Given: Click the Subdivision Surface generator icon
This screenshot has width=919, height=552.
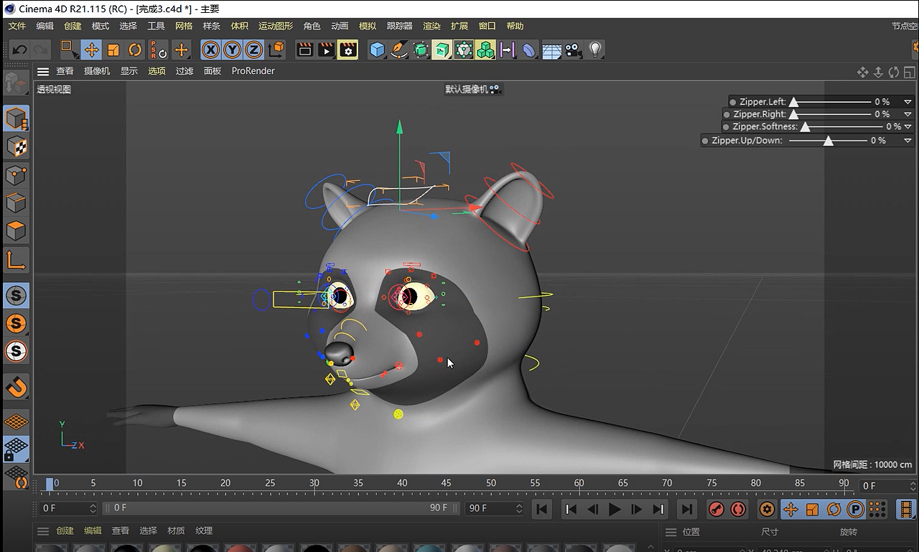Looking at the screenshot, I should pyautogui.click(x=421, y=50).
